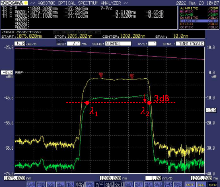The image size is (220, 187).
Task: Click the SPAN 10.0nm value
Action: (x=181, y=36)
